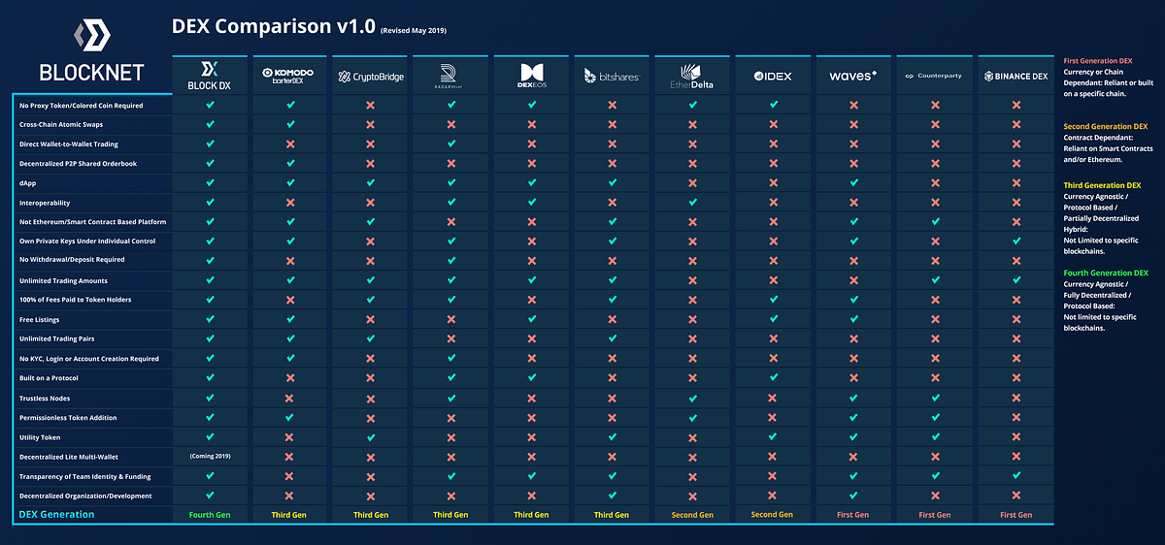The height and width of the screenshot is (545, 1165).
Task: Select the Radar Relay logo
Action: (x=450, y=75)
